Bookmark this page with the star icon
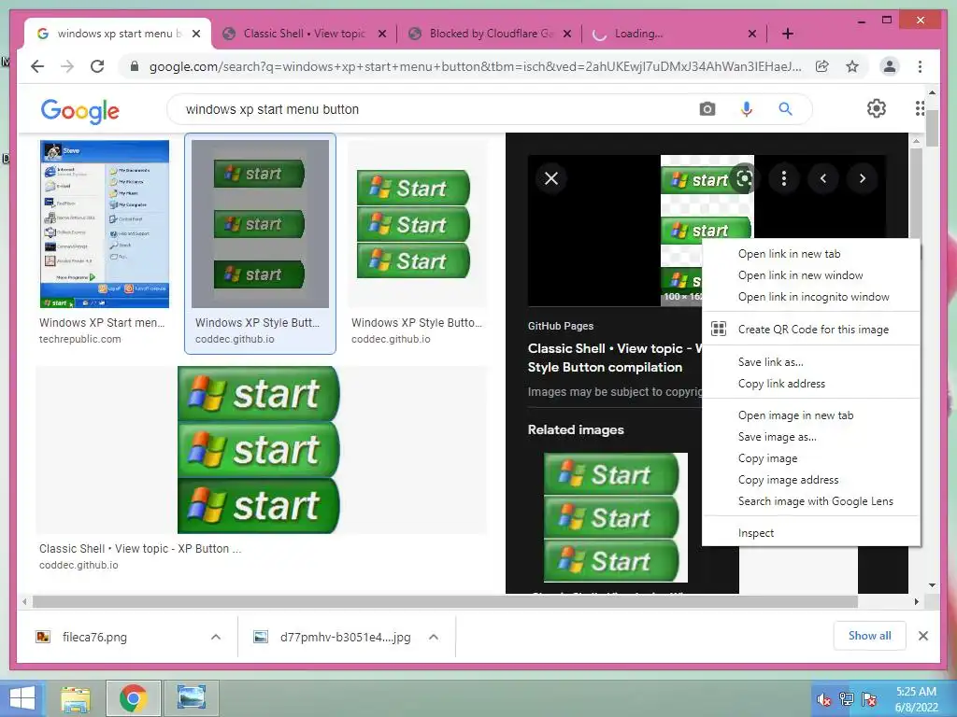The image size is (957, 717). click(x=852, y=66)
